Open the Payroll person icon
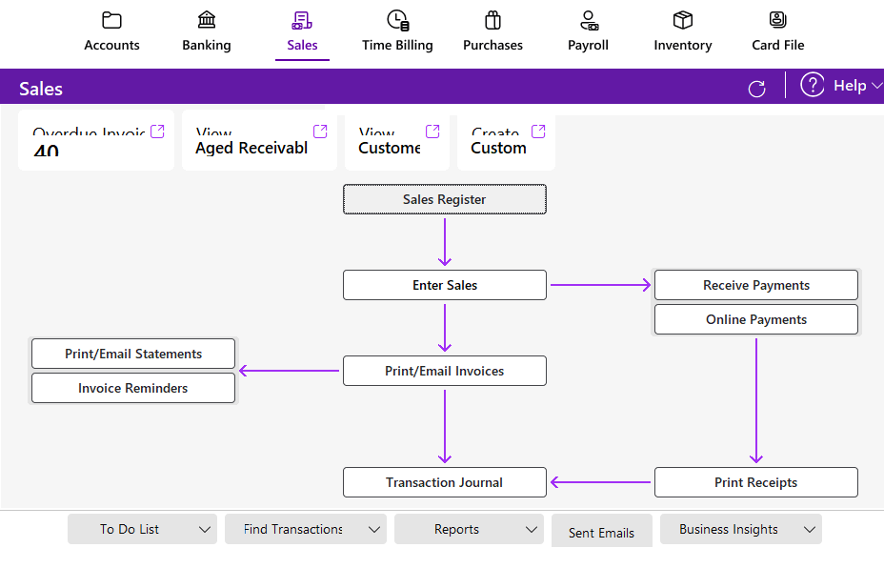The height and width of the screenshot is (568, 884). pyautogui.click(x=589, y=20)
